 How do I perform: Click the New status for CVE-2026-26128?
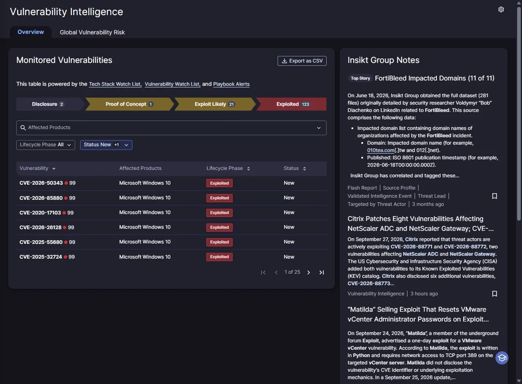click(289, 227)
